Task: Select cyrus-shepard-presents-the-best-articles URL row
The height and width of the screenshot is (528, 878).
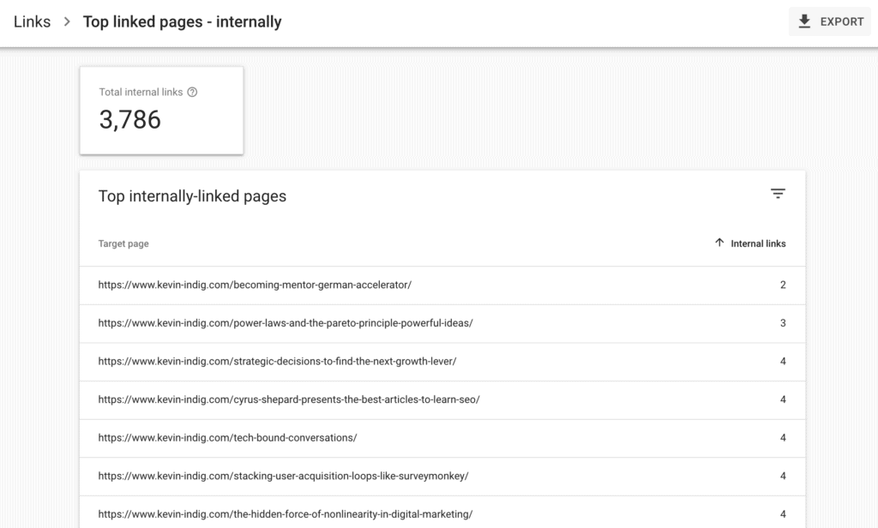Action: tap(289, 399)
